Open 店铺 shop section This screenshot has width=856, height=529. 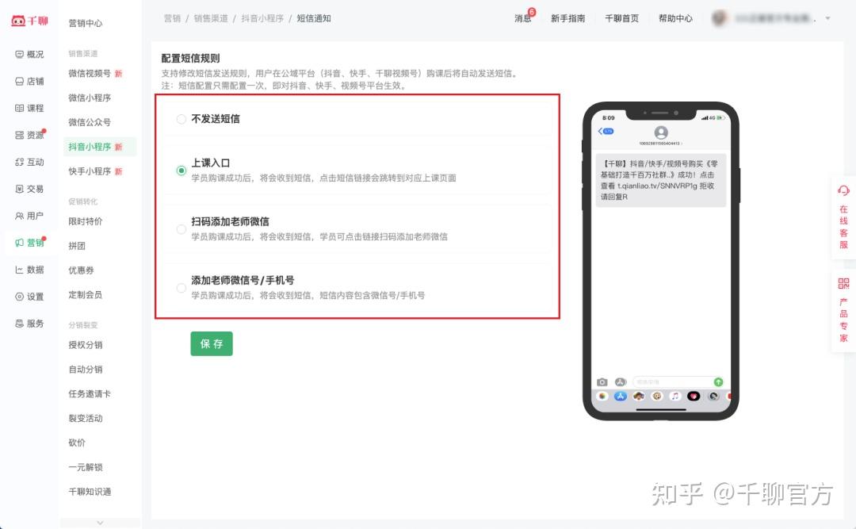29,81
